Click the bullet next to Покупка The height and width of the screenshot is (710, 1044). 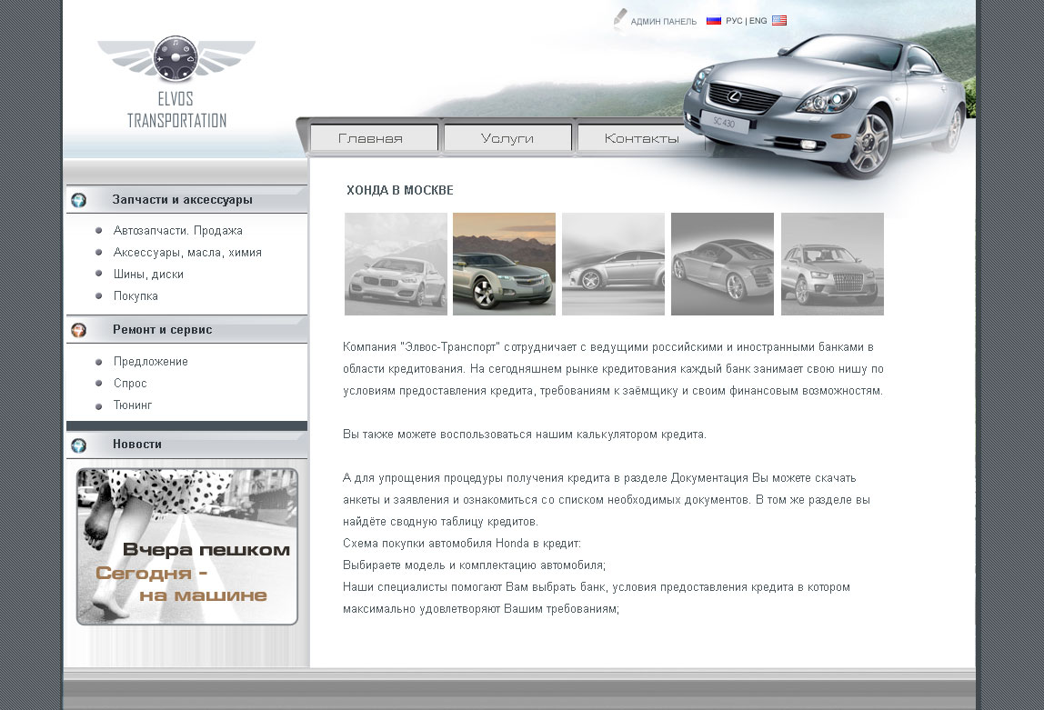point(98,296)
